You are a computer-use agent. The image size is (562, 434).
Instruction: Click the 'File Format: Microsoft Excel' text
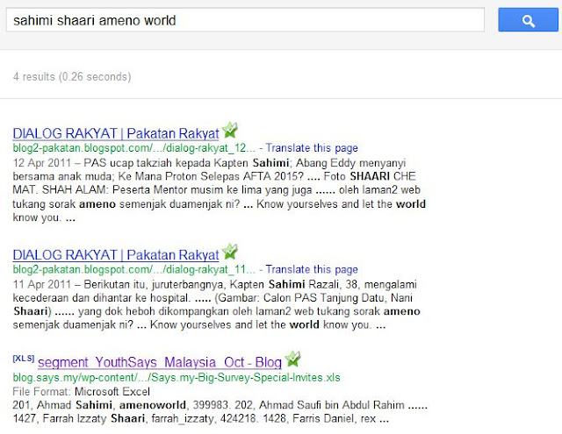pyautogui.click(x=82, y=391)
